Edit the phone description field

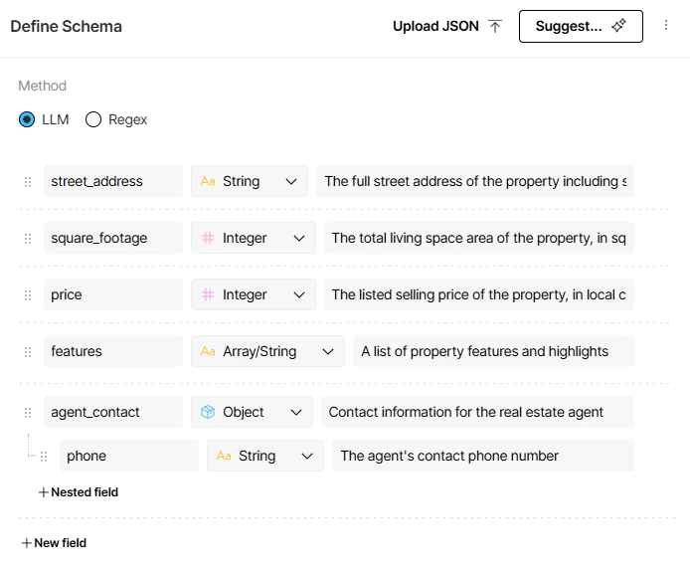pyautogui.click(x=483, y=456)
